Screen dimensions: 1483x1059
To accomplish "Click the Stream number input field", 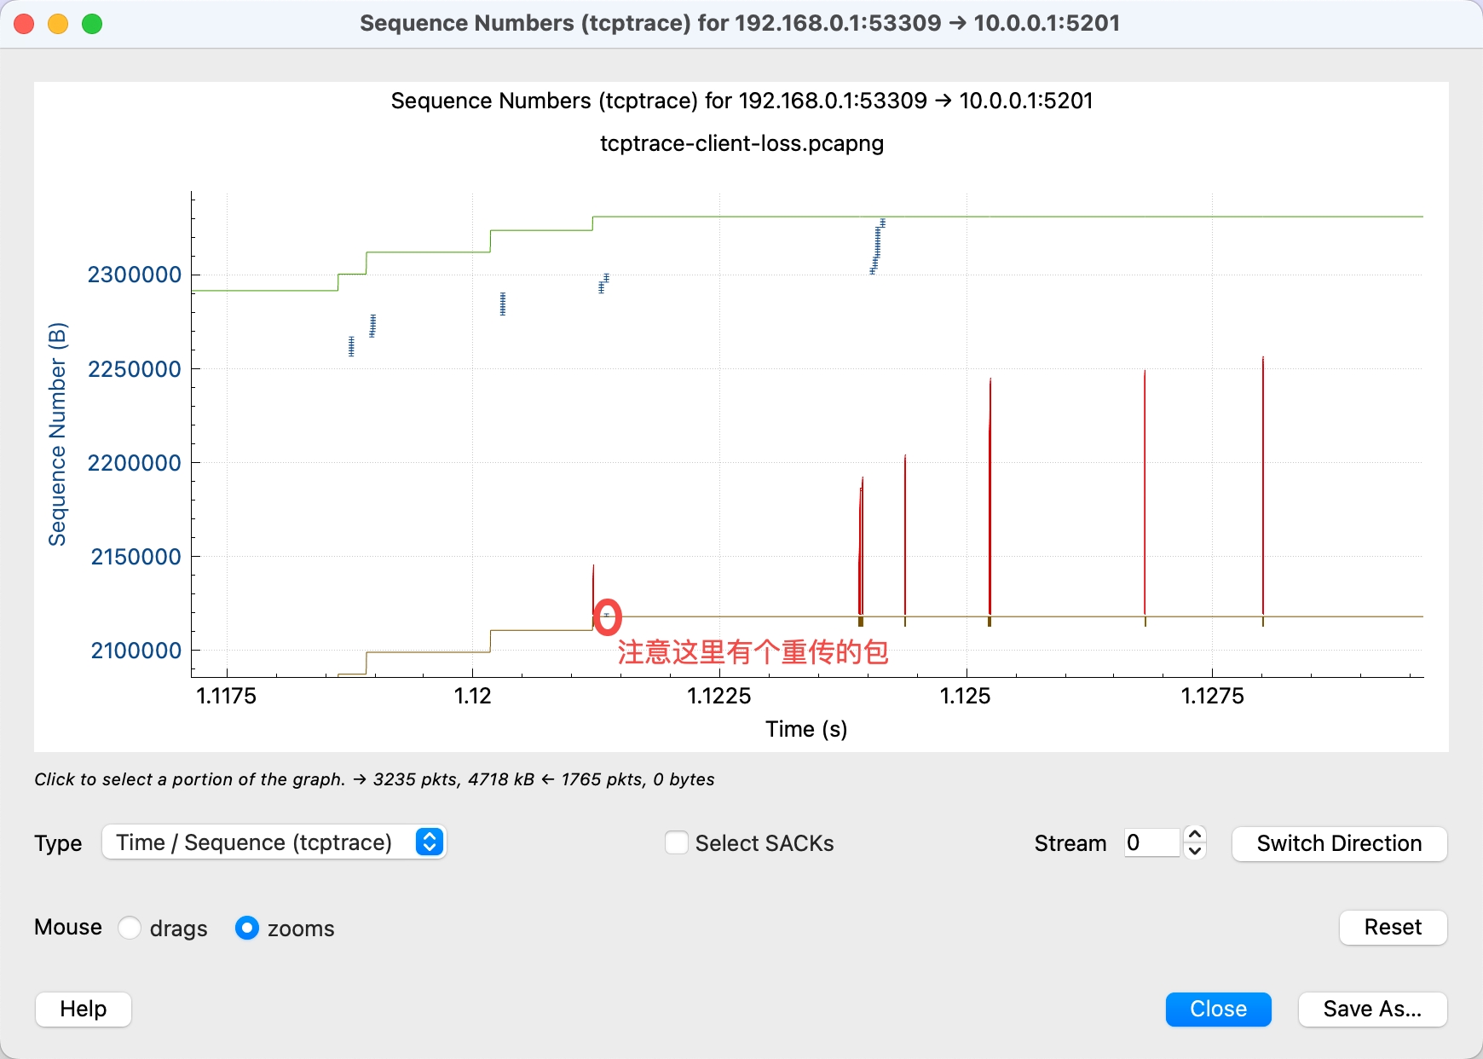I will 1151,843.
